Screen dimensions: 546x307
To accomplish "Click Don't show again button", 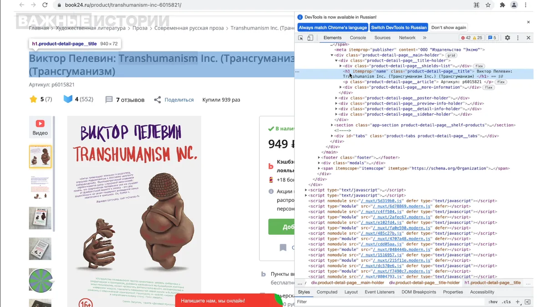I will coord(449,27).
